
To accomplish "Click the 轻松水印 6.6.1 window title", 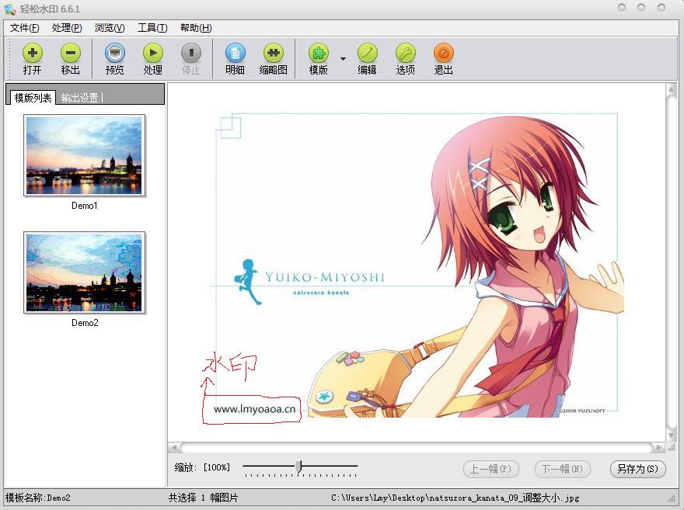I will [x=50, y=9].
